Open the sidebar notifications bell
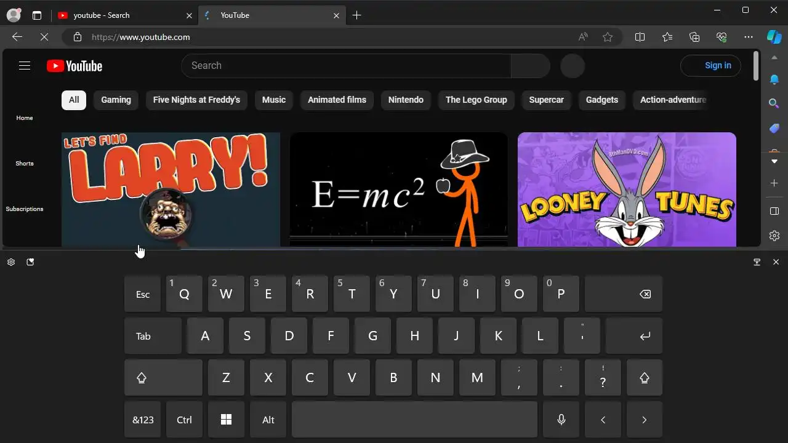Screen dimensions: 788x443 click(x=774, y=79)
